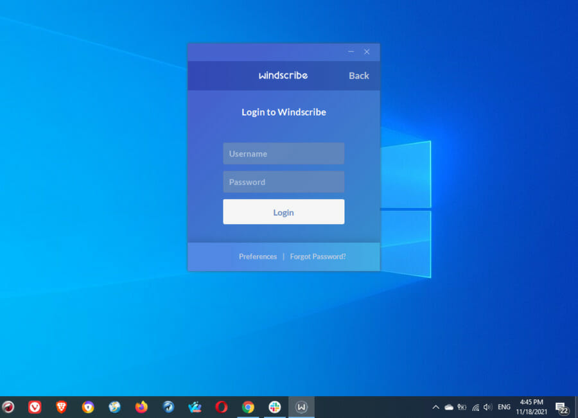Open the Opera browser
The height and width of the screenshot is (418, 578).
pos(221,406)
